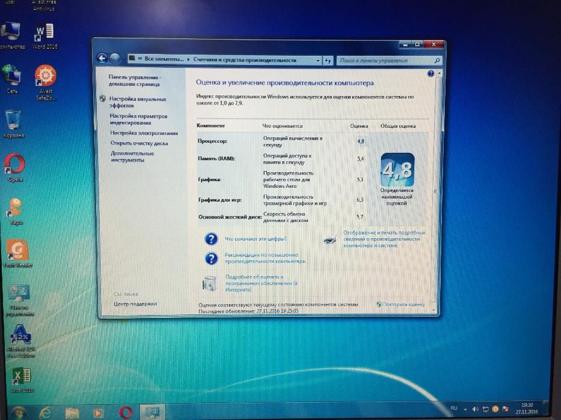Click the orange Avast tray icon
This screenshot has width=561, height=420.
[x=495, y=409]
